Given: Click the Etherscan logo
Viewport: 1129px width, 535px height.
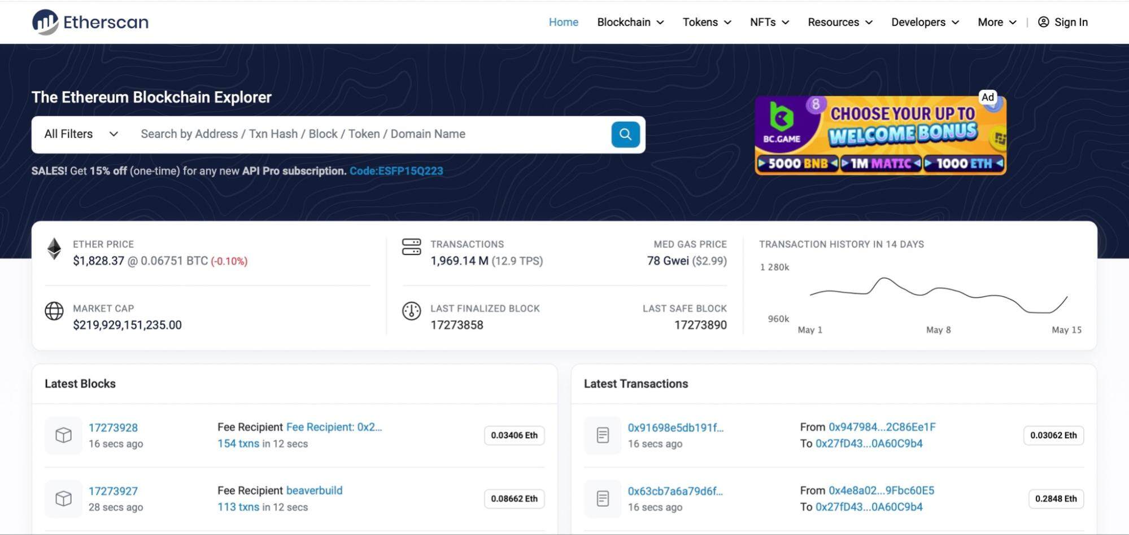Looking at the screenshot, I should 90,21.
